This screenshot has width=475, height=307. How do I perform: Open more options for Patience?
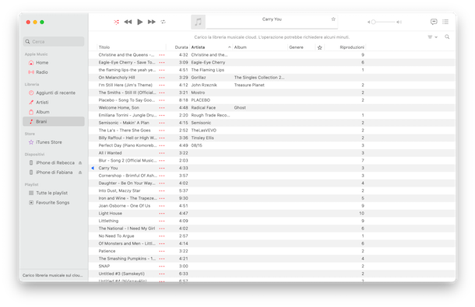tap(162, 251)
